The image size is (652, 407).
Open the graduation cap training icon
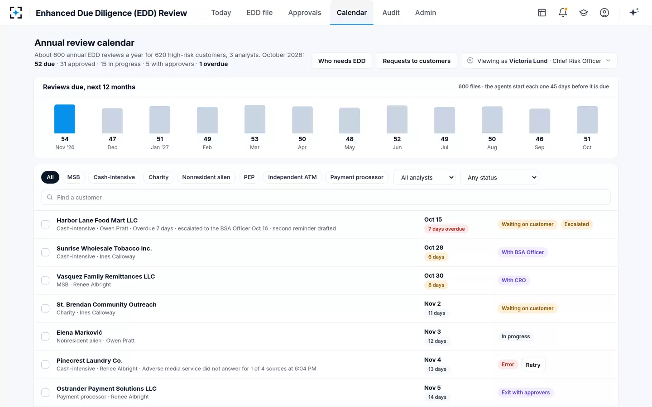pyautogui.click(x=584, y=13)
